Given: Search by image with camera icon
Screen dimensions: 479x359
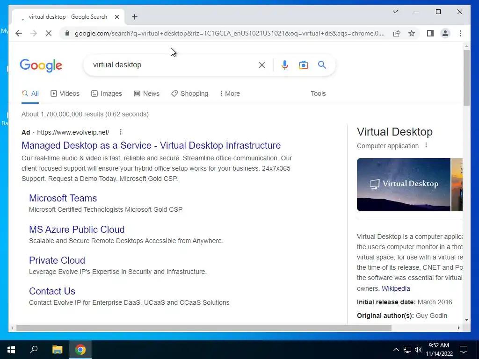Looking at the screenshot, I should (x=303, y=65).
